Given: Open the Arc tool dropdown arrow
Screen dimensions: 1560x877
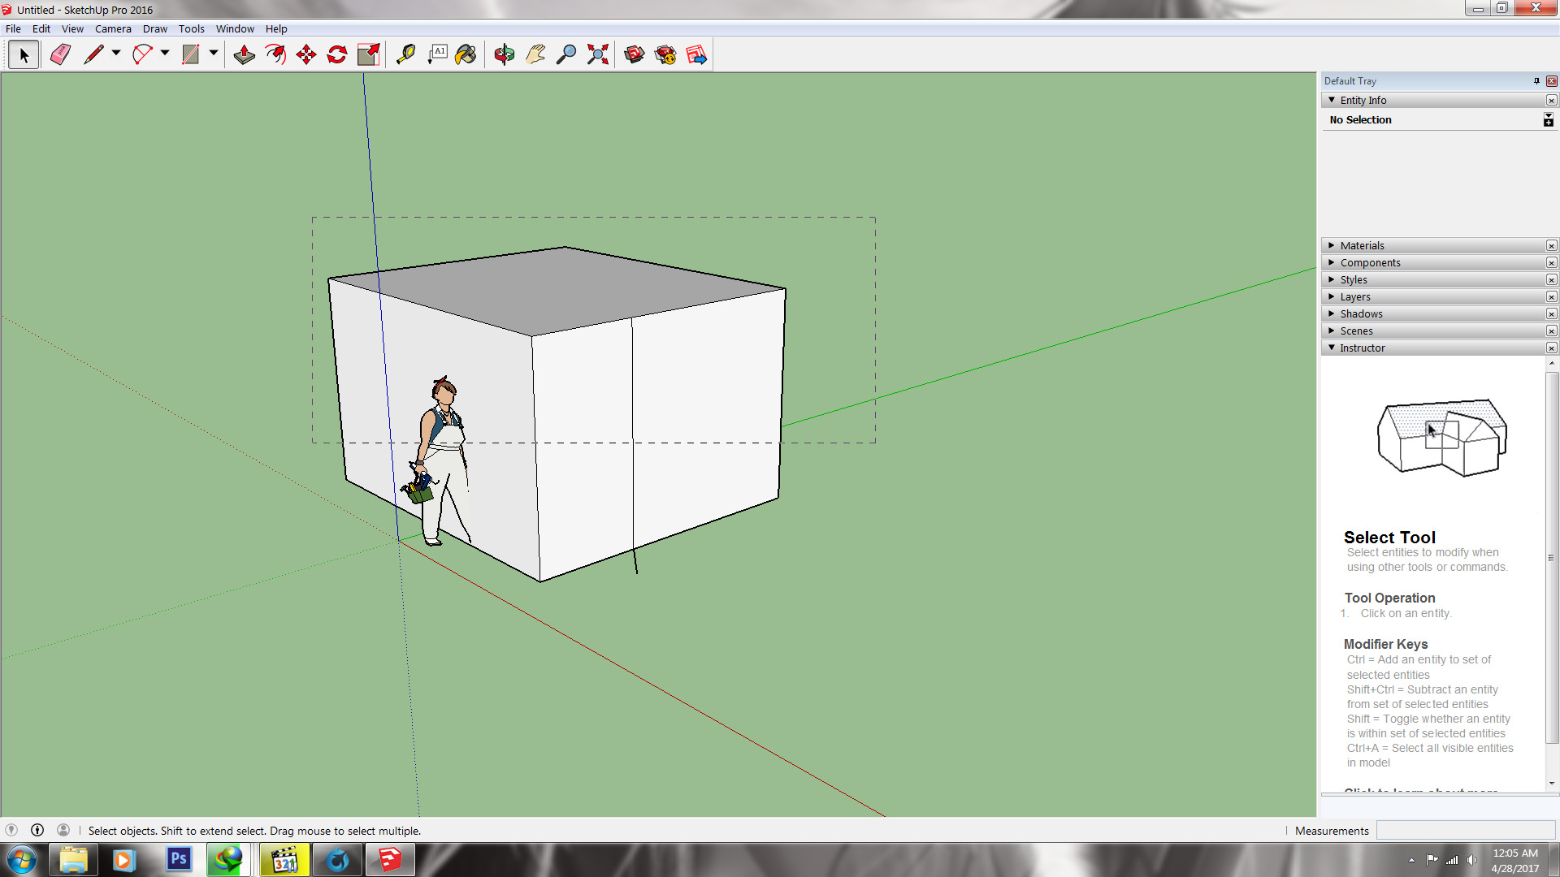Looking at the screenshot, I should point(165,53).
